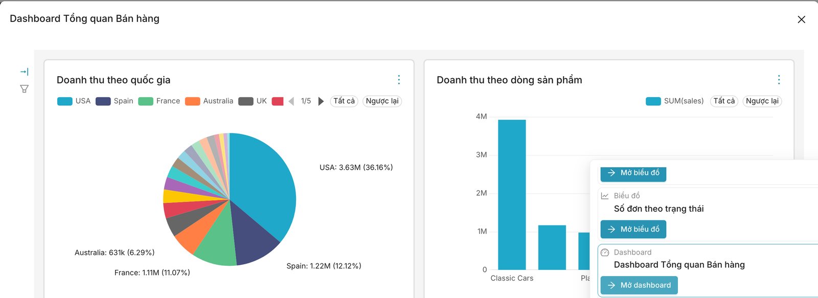
Task: Click the gauge icon beside Dashboard label
Action: 605,253
